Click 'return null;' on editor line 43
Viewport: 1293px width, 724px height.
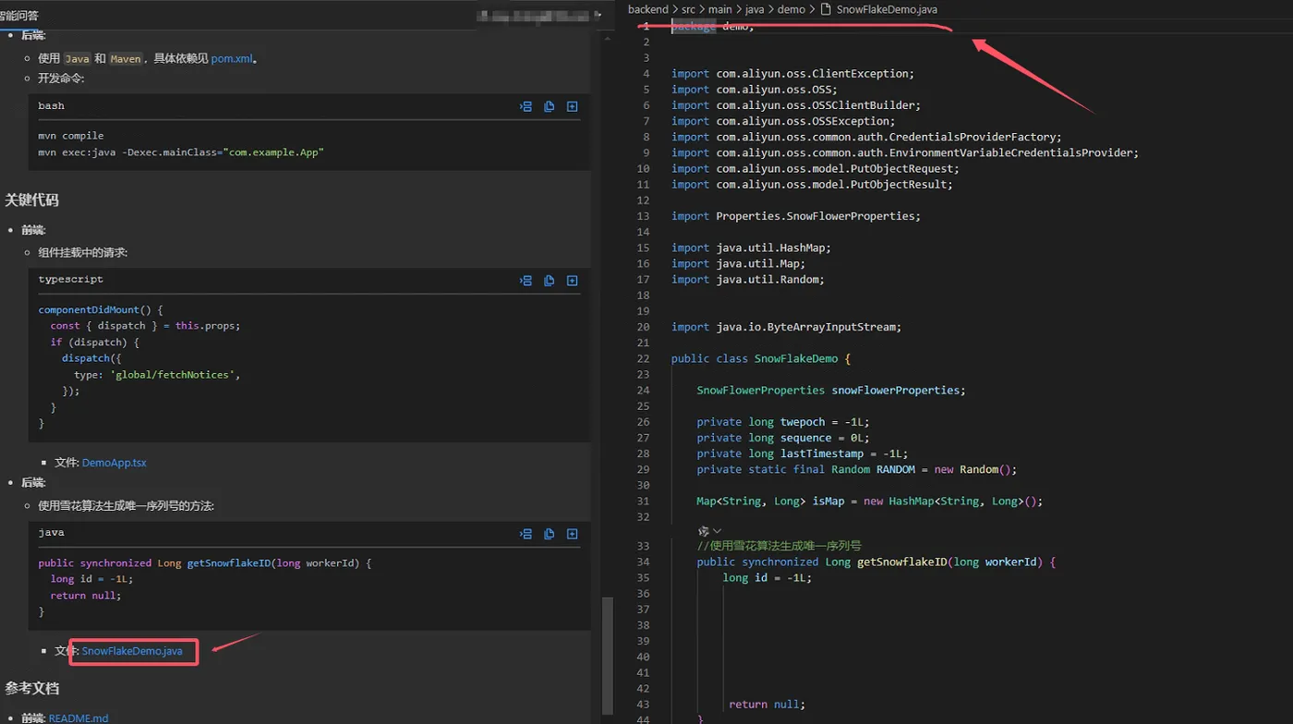(x=767, y=704)
